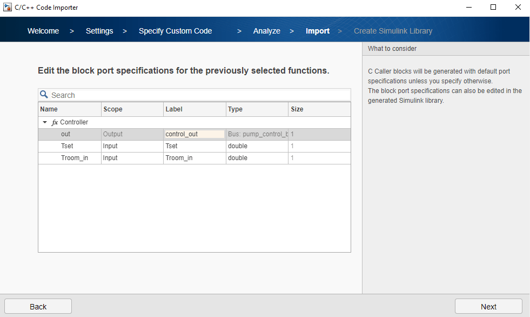This screenshot has width=530, height=317.
Task: Go to the Welcome step
Action: click(43, 31)
